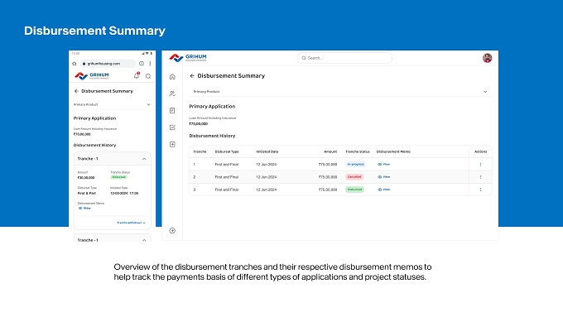View the disbursement memo for tranche 1
563x317 pixels.
[x=383, y=164]
